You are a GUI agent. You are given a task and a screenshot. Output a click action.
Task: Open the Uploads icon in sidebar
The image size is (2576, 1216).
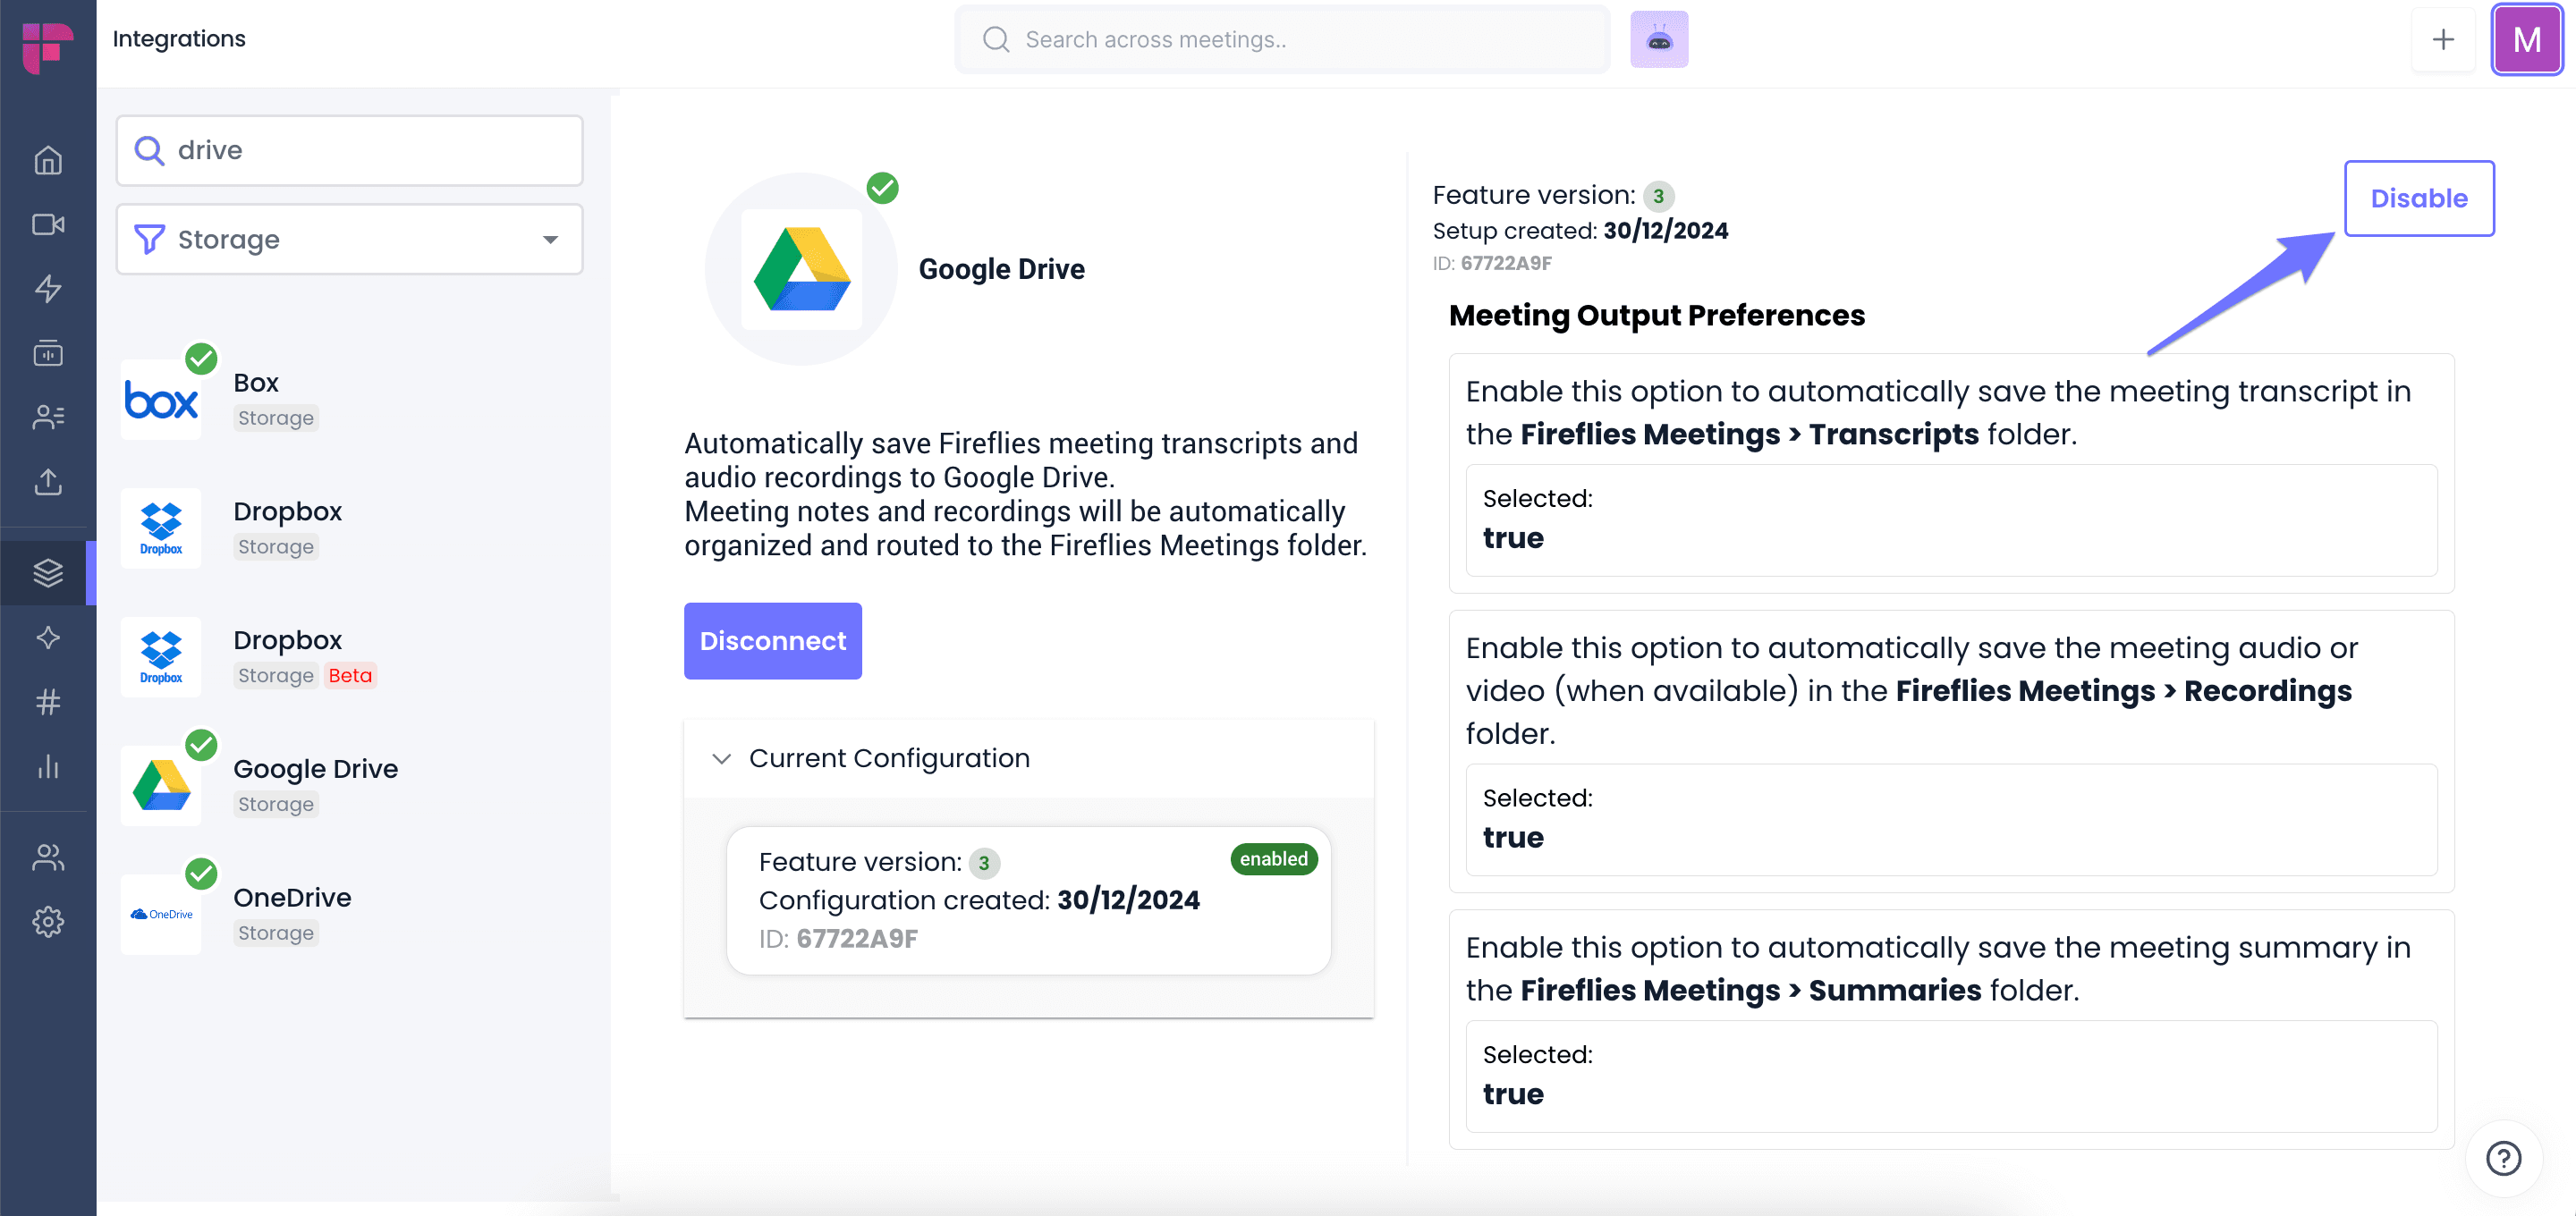tap(48, 482)
